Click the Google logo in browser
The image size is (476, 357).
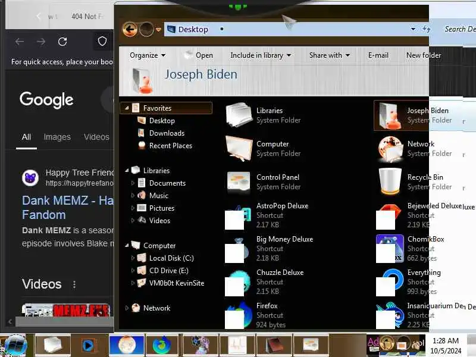pos(46,100)
